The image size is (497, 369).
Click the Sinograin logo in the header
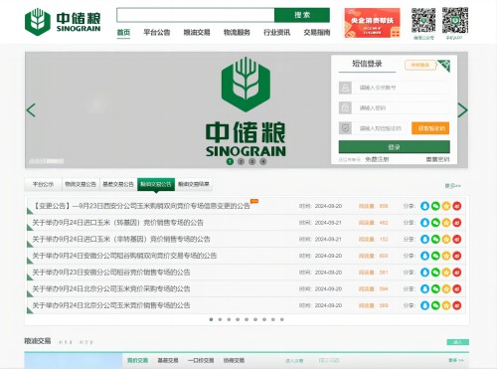click(x=63, y=22)
